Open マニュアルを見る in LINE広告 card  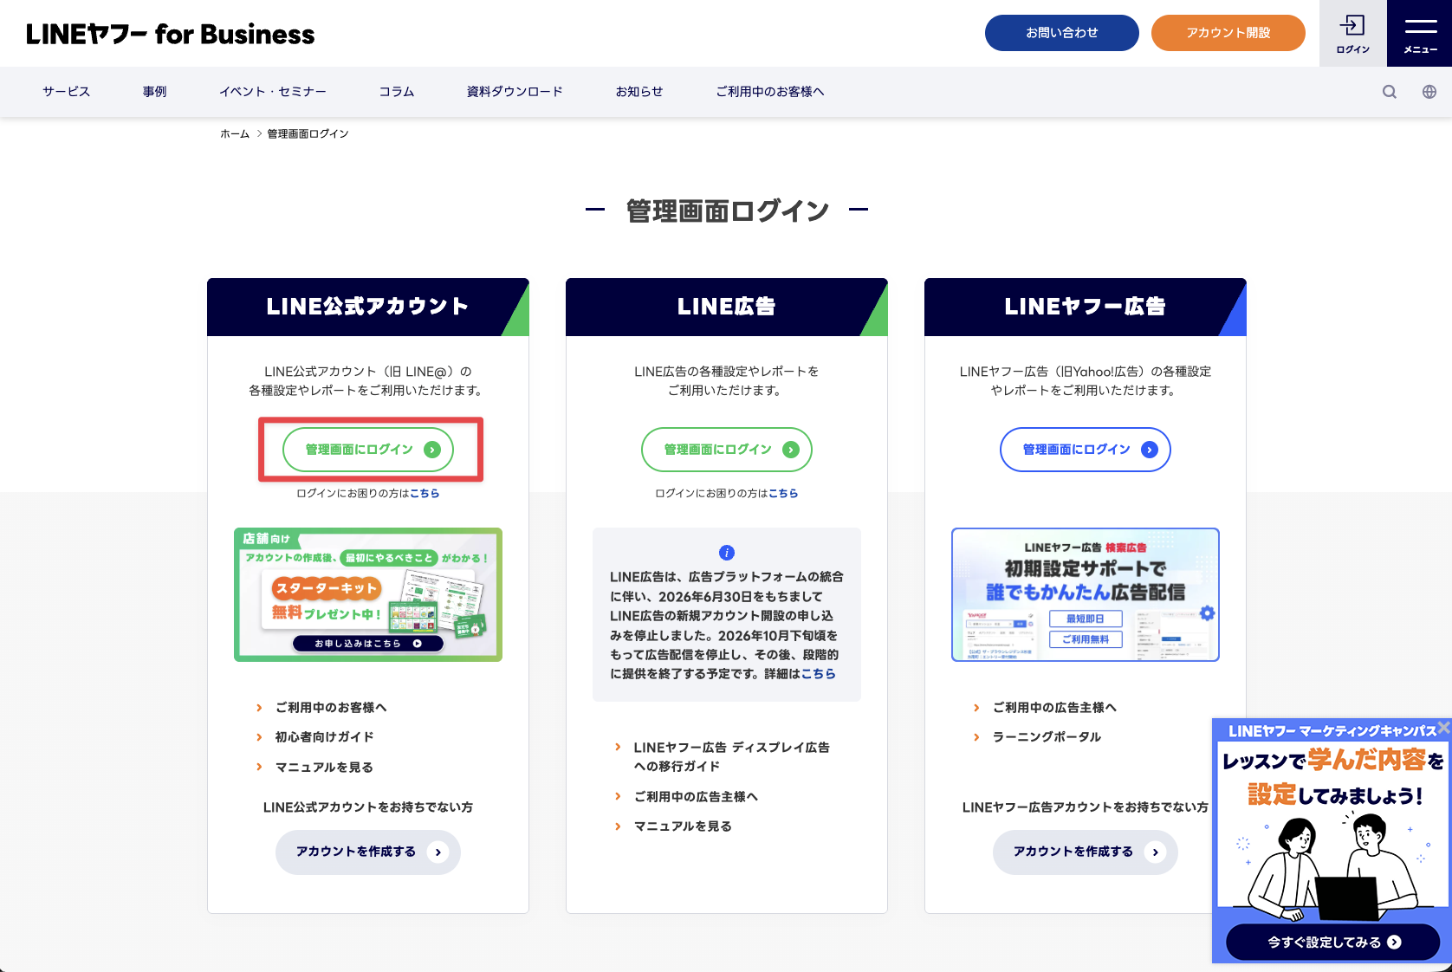(683, 826)
